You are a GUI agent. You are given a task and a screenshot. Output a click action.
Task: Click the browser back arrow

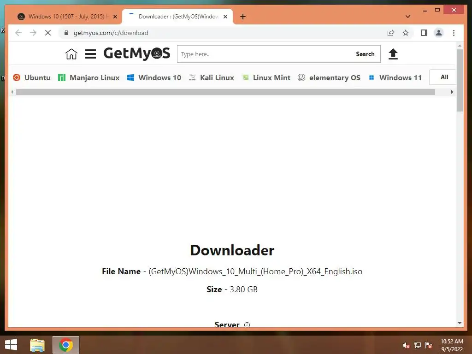[x=18, y=33]
